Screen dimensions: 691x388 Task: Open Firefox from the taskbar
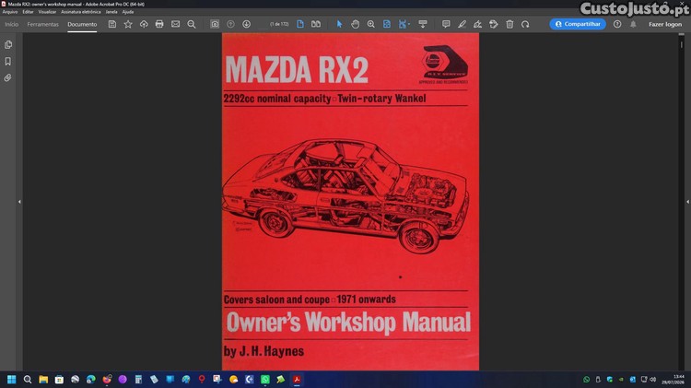point(107,379)
